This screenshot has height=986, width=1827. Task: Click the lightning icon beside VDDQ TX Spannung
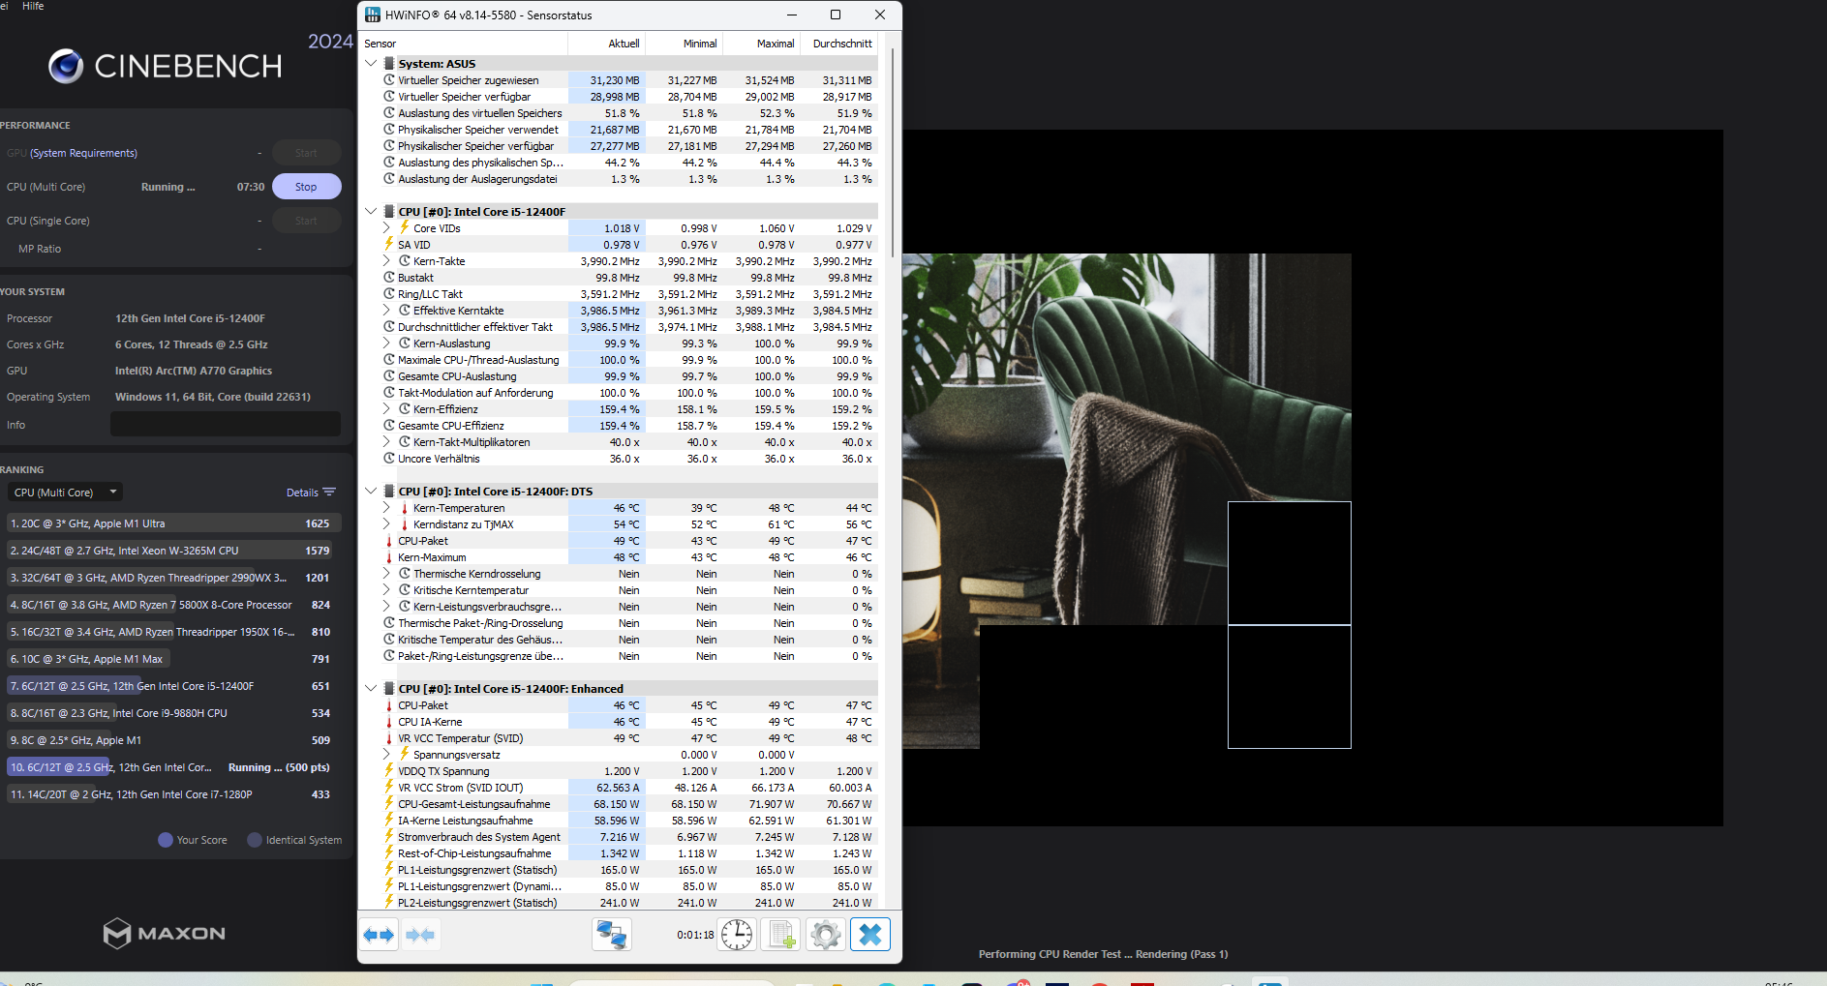pyautogui.click(x=389, y=771)
